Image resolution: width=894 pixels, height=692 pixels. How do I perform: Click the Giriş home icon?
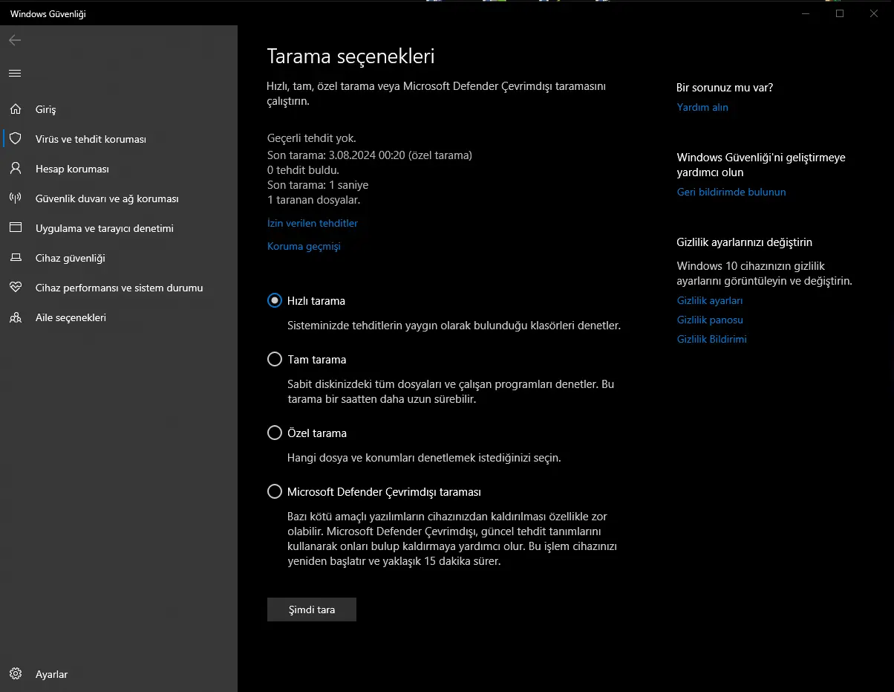[15, 109]
